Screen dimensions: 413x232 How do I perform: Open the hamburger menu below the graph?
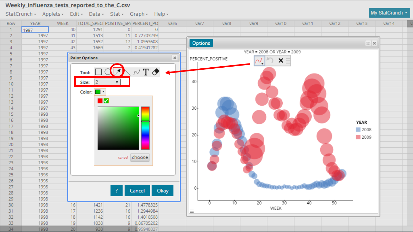pyautogui.click(x=192, y=211)
